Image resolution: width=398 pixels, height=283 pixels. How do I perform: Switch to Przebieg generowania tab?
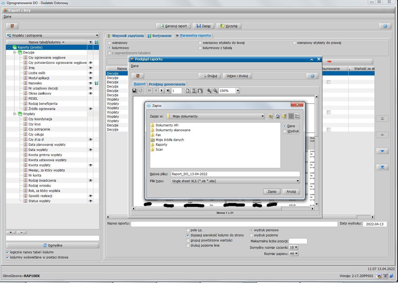point(167,84)
